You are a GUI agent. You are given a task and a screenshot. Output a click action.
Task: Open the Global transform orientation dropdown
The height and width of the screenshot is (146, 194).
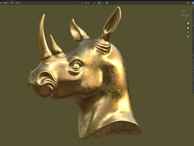[86, 3]
